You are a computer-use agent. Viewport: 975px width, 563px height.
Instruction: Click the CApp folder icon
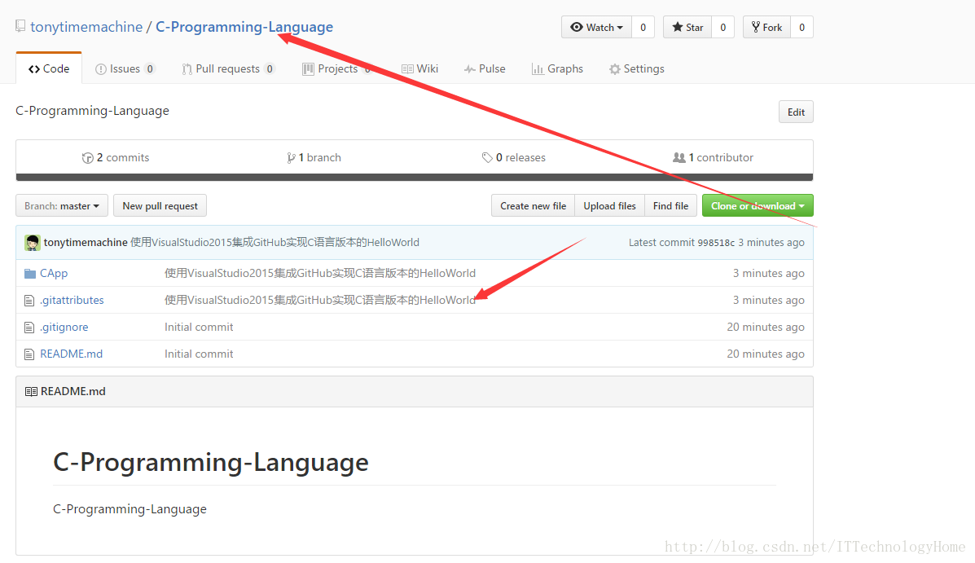(x=30, y=274)
